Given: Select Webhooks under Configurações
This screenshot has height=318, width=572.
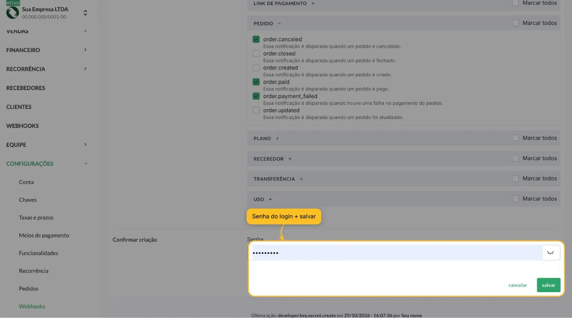Looking at the screenshot, I should [32, 306].
